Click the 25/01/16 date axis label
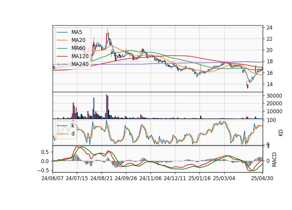Screen dimensions: 292x210 tap(200, 178)
